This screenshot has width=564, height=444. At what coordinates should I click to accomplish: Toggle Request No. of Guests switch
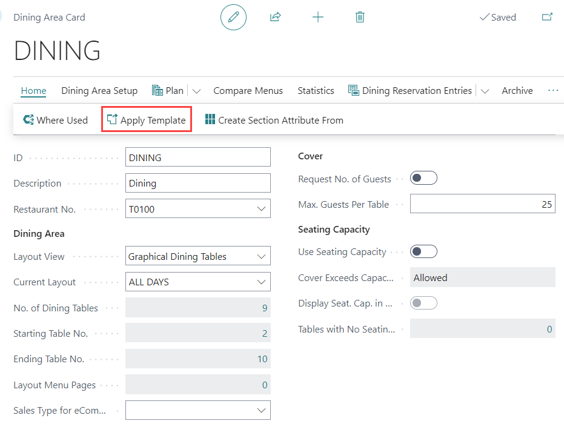[x=423, y=179]
